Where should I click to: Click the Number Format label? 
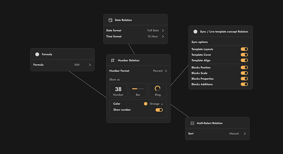coord(119,71)
